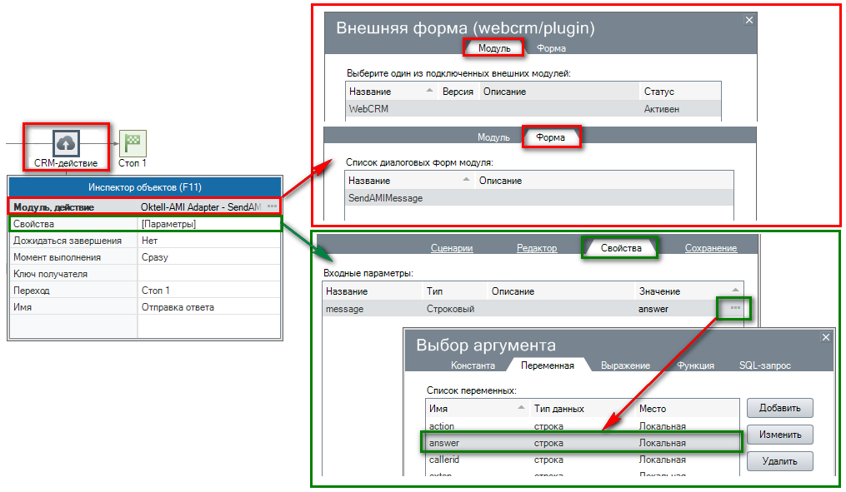Screen dimensions: 846x492
Task: Click the empty Ключ получателя field
Action: tap(210, 274)
